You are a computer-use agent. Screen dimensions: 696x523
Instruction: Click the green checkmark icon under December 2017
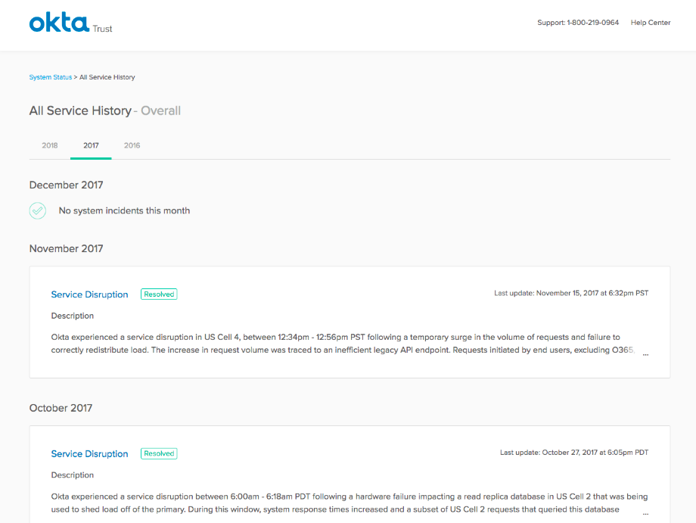[x=38, y=210]
